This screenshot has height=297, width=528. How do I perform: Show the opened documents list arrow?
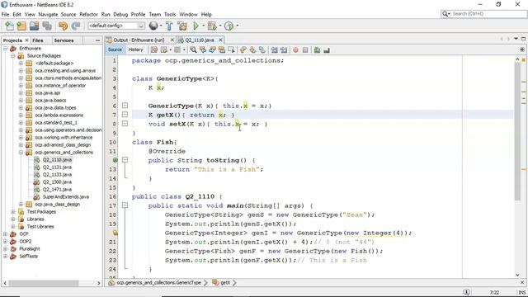[516, 39]
